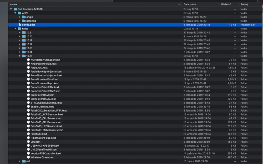Select the WhateverGreen.kext file name
This screenshot has width=263, height=164.
coord(42,157)
